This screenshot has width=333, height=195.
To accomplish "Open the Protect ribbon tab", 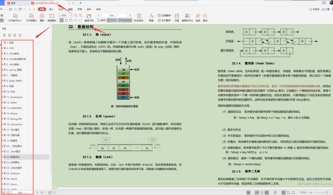I will point(89,9).
